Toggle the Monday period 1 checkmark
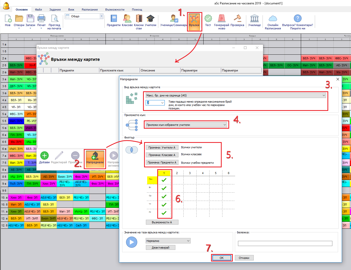 point(164,180)
